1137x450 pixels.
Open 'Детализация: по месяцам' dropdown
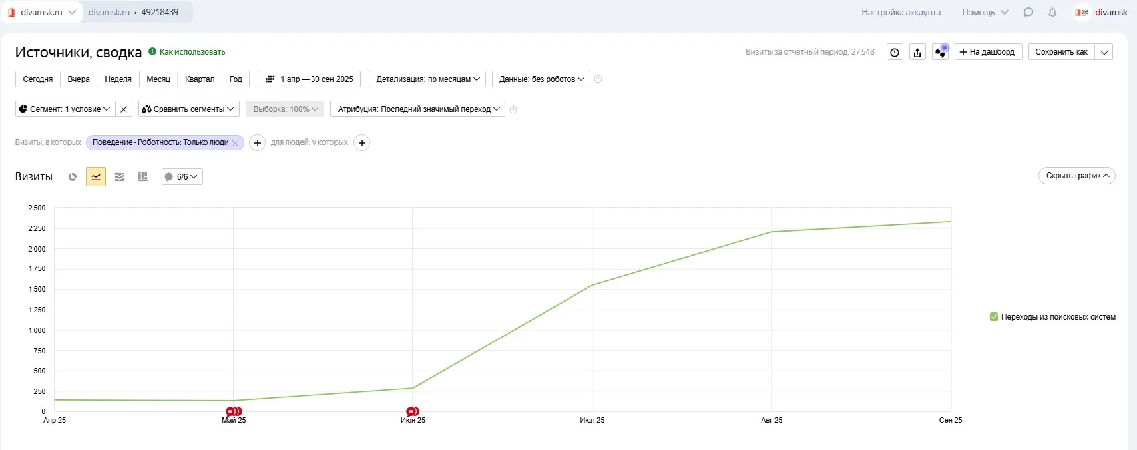click(427, 79)
